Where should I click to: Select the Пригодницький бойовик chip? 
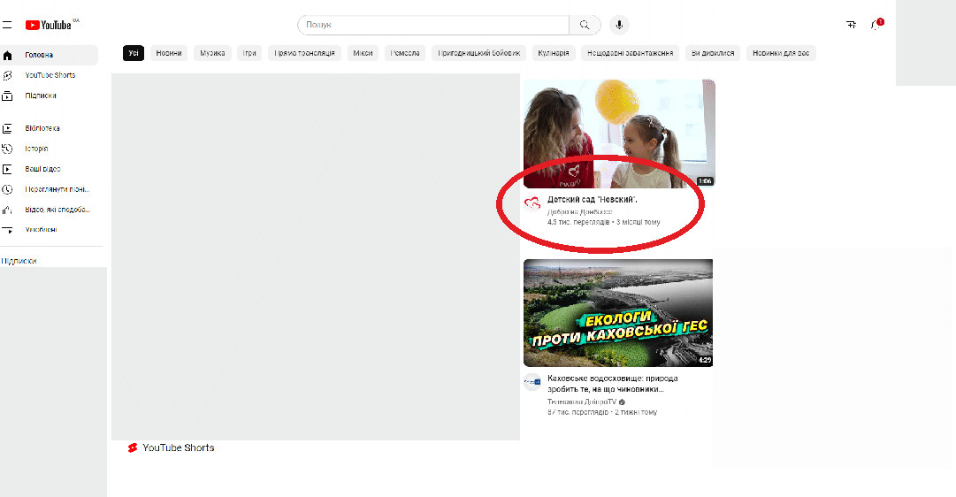478,53
